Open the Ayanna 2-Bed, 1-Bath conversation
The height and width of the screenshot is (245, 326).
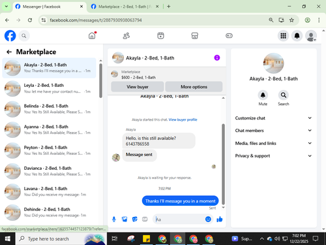pos(49,130)
